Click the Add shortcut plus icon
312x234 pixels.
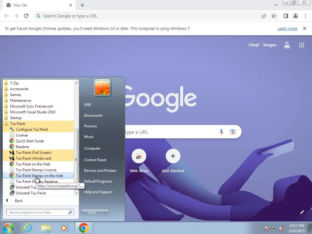coord(173,156)
